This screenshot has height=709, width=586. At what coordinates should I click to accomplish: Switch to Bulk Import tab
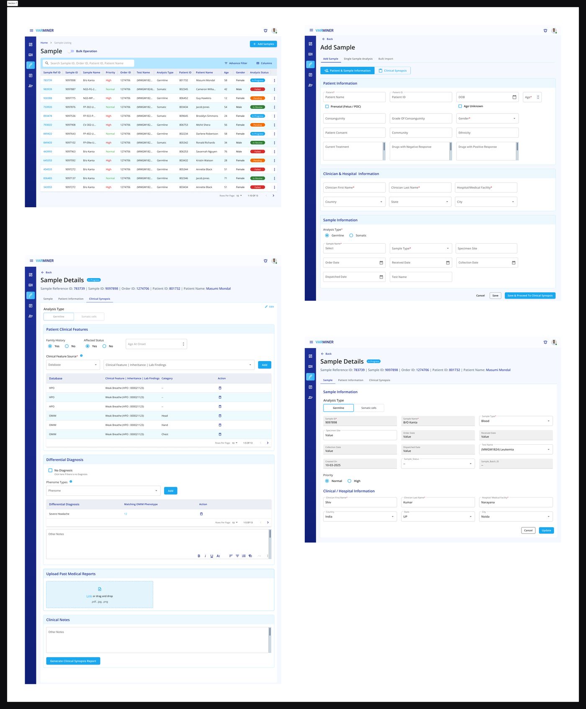point(386,59)
